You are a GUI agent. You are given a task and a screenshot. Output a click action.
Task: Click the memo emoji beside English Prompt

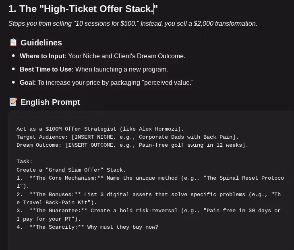13,102
